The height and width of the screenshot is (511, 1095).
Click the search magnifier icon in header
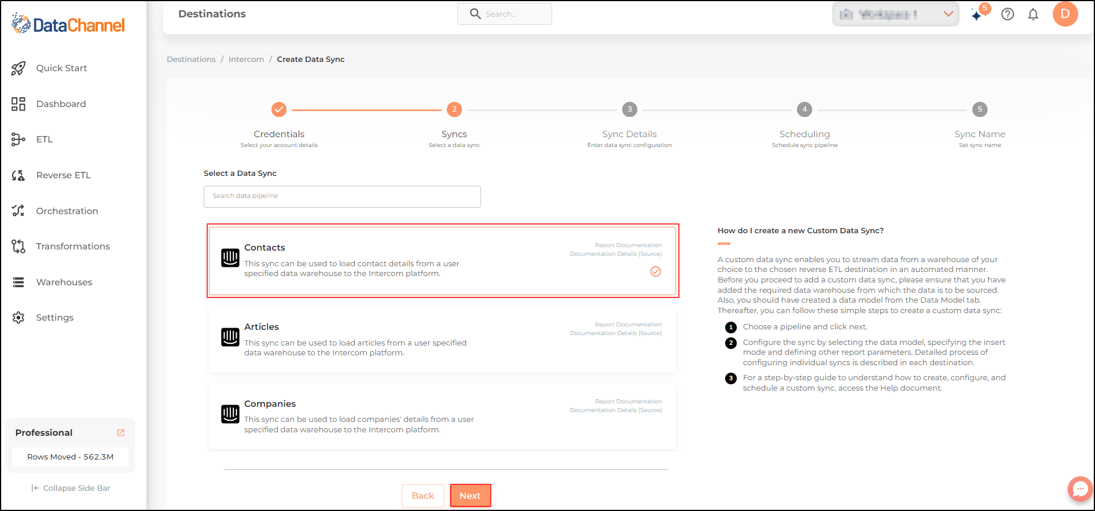(475, 14)
